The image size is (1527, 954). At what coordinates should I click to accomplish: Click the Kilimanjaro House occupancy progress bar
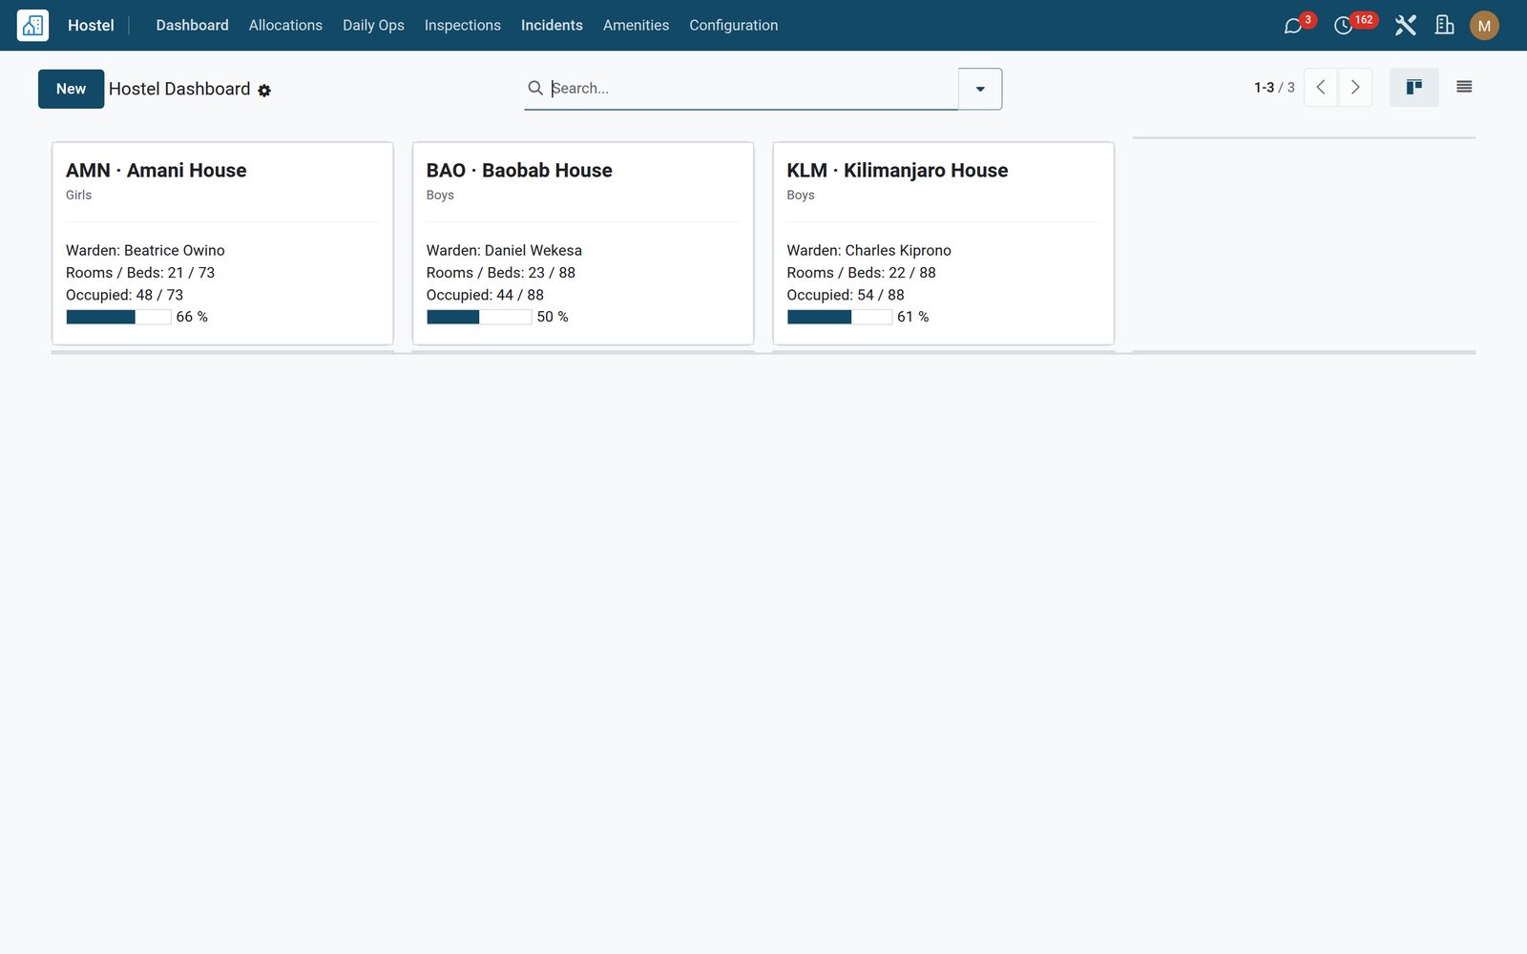(x=840, y=318)
